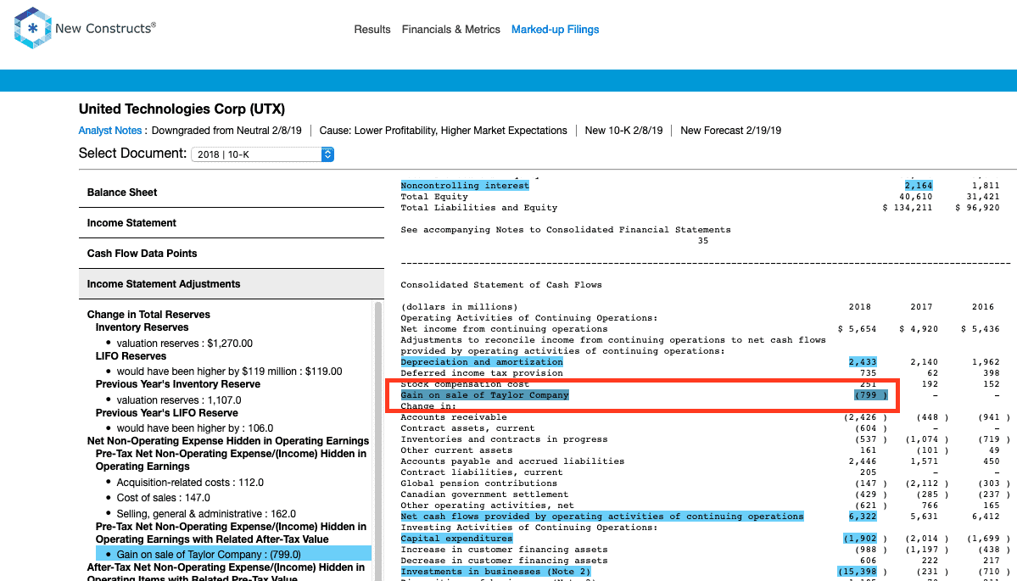This screenshot has width=1017, height=581.
Task: Click highlighted value 2,164
Action: coord(919,186)
